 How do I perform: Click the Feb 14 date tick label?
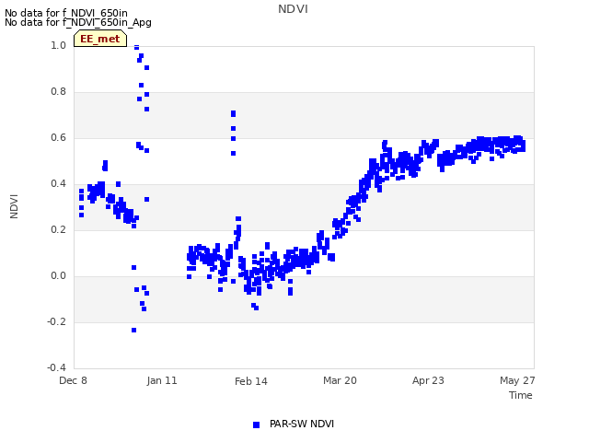pos(251,381)
